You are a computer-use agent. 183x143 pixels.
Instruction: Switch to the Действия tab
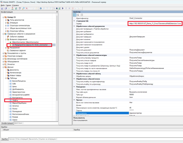pyautogui.click(x=18, y=123)
